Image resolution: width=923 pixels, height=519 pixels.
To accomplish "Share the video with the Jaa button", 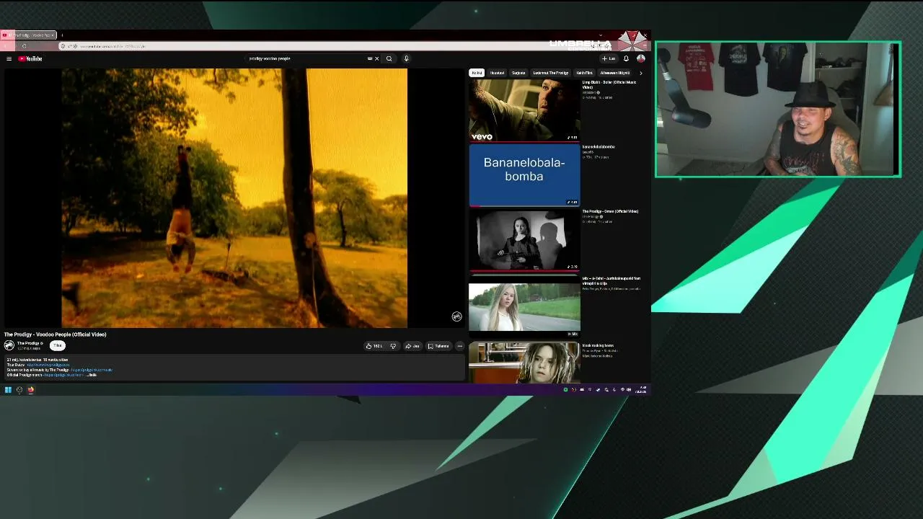I will pyautogui.click(x=412, y=346).
